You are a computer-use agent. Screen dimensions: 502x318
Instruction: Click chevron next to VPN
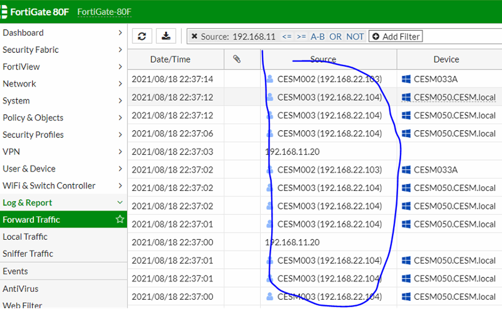(120, 152)
